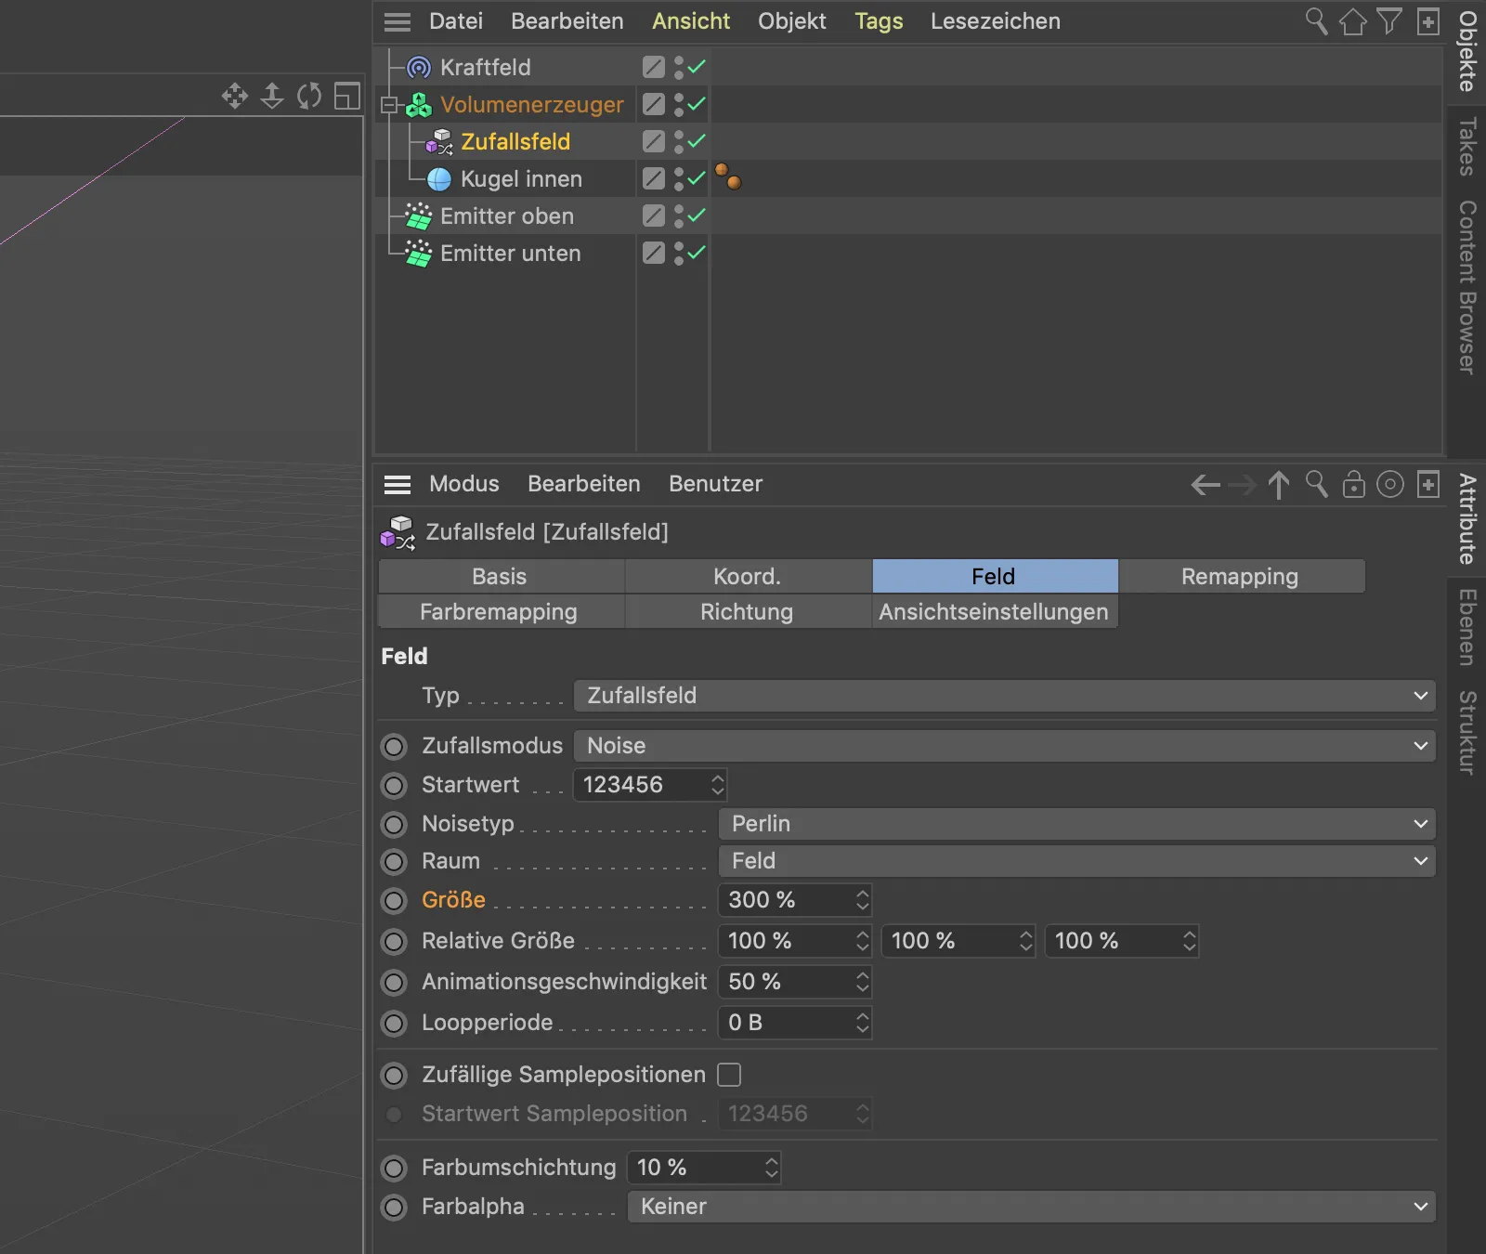
Task: Toggle the visibility dots of Kugel innen
Action: click(x=679, y=179)
